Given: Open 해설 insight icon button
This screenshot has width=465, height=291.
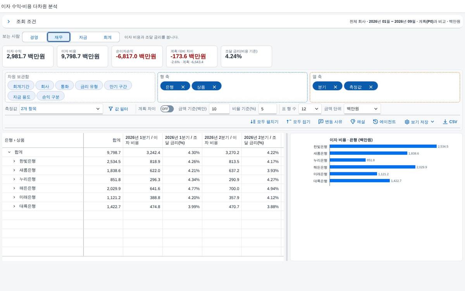Looking at the screenshot, I should pyautogui.click(x=358, y=122).
